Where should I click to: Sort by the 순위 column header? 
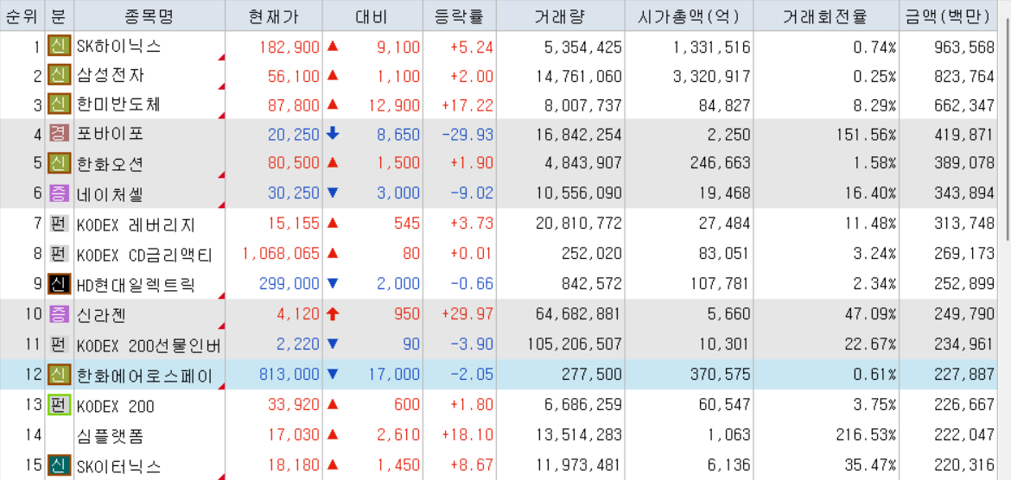coord(22,16)
